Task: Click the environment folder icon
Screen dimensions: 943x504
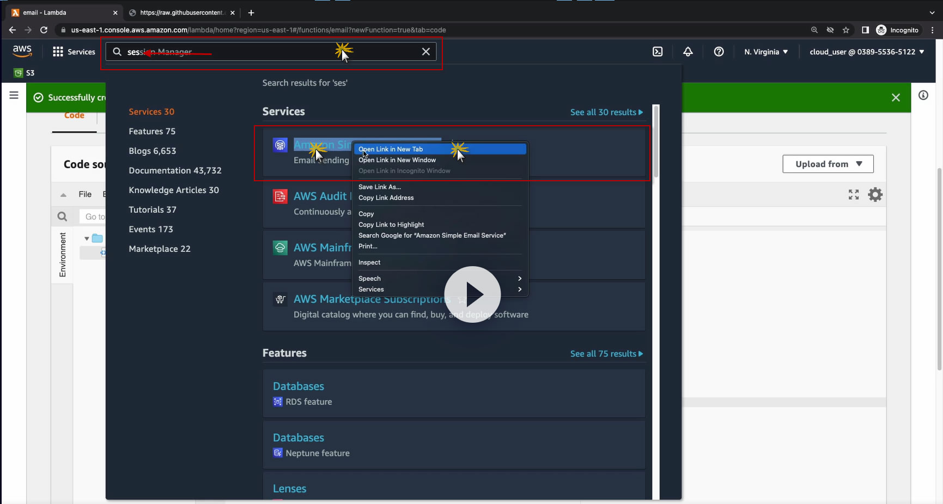Action: point(98,238)
